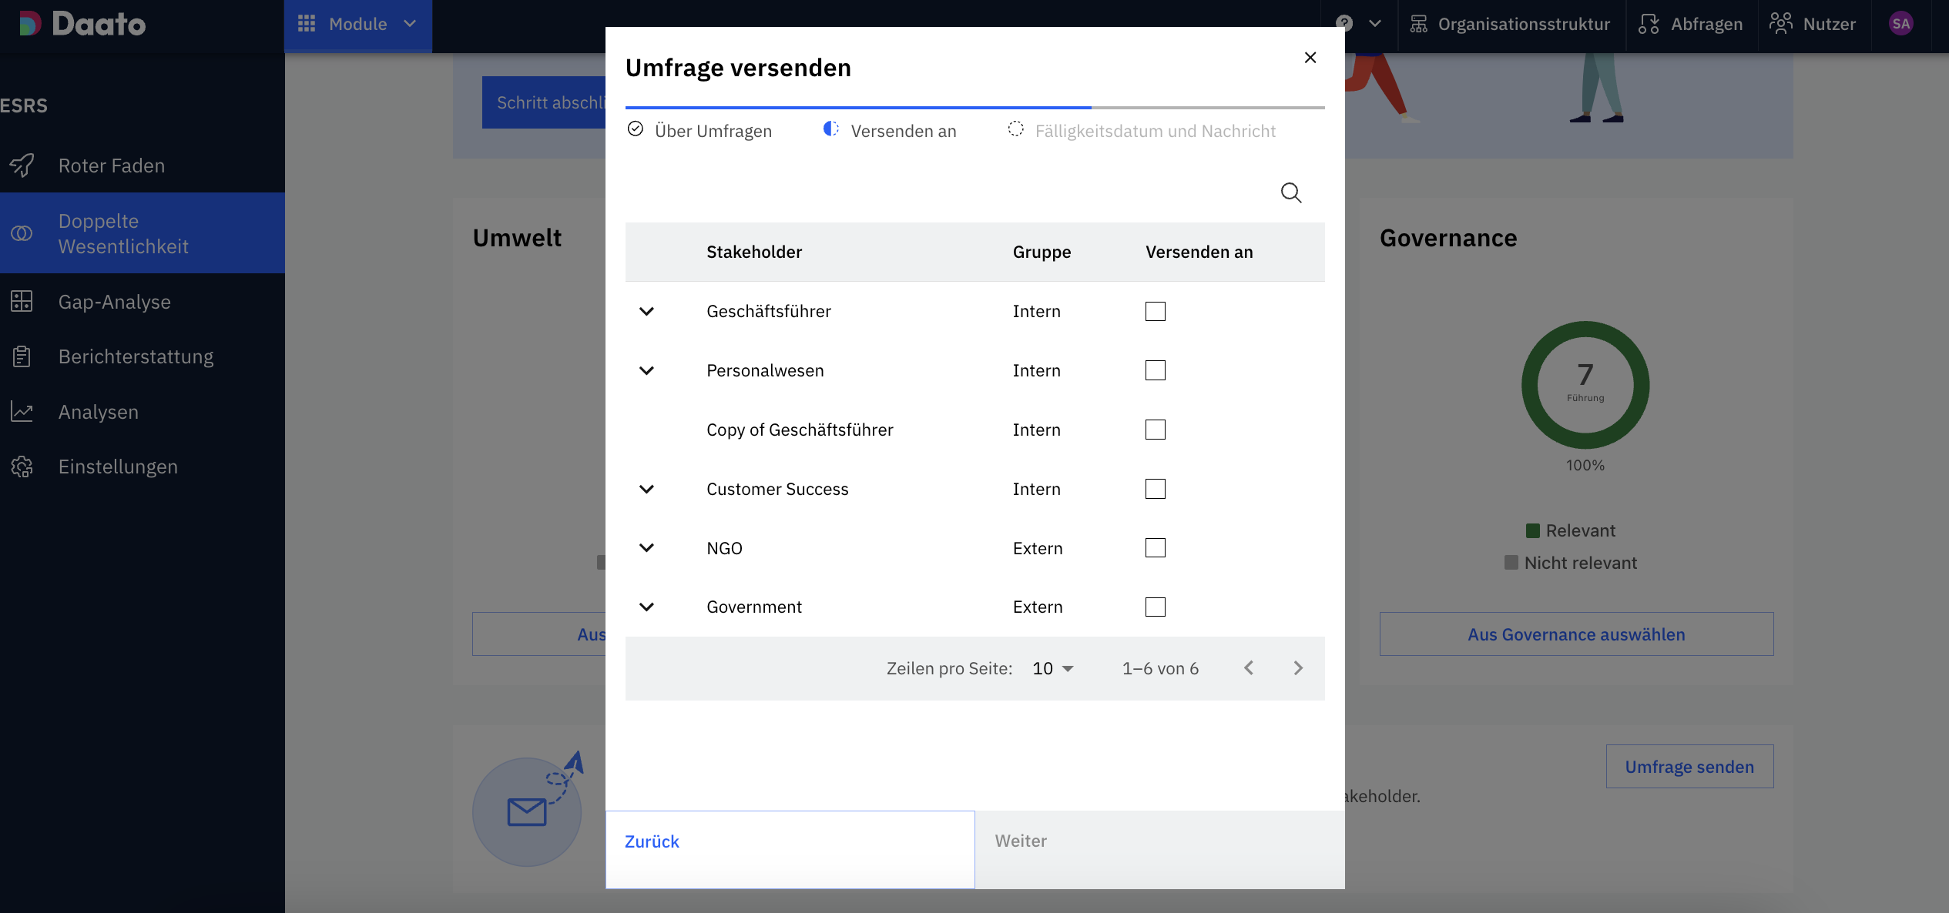Click the Analysen chart icon
This screenshot has height=913, width=1949.
coord(22,412)
